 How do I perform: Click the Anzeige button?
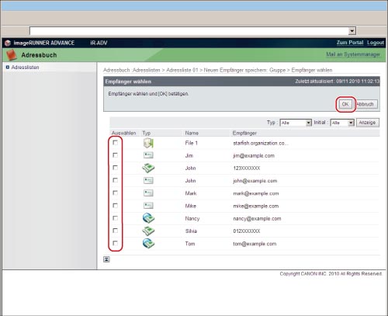tap(367, 123)
